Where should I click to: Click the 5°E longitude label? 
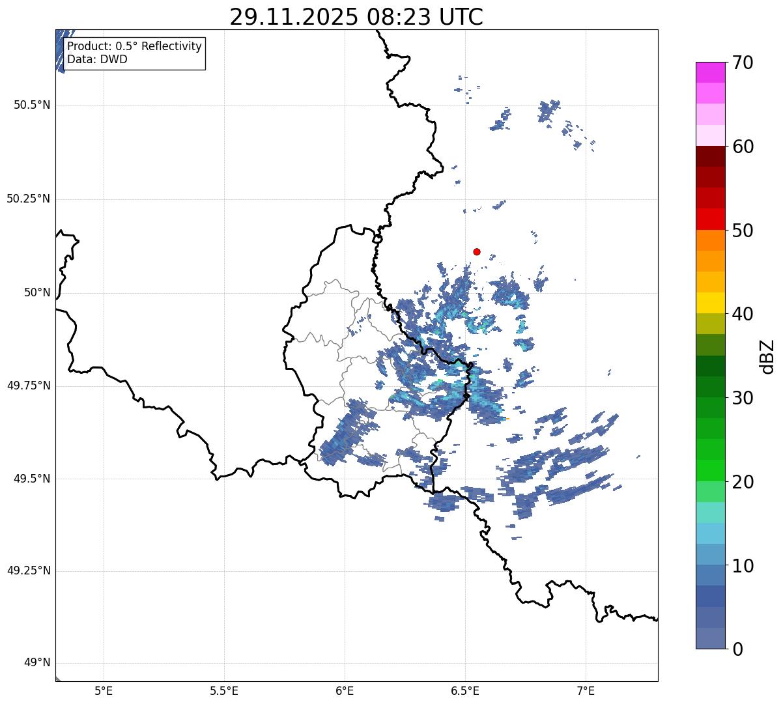[104, 691]
